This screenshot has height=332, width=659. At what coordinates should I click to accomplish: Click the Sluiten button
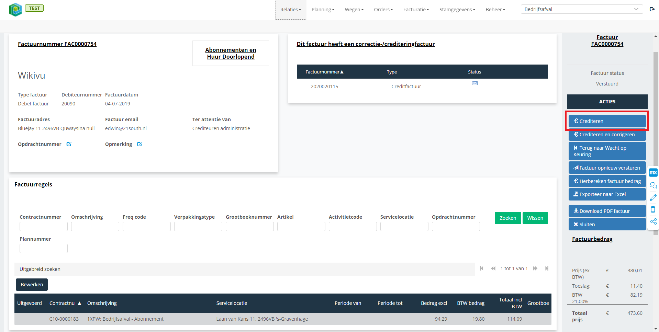[607, 224]
